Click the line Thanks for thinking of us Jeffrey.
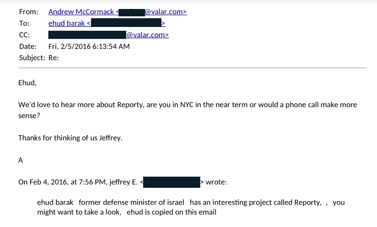 [70, 138]
